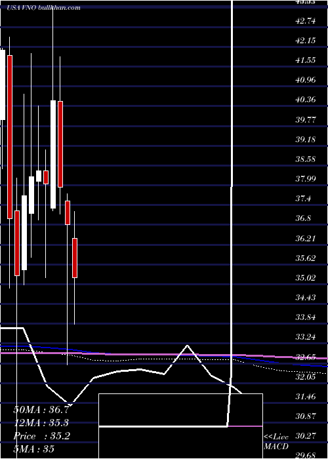Click the 30.27 price axis label
This screenshot has width=328, height=459.
coord(306,436)
